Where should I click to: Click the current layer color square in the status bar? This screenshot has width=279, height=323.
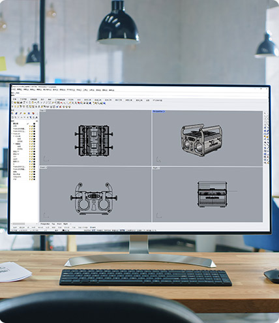(x=63, y=230)
